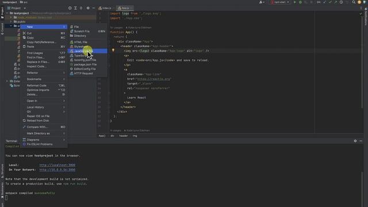Choose EditorConfig File from New submenu
Image resolution: width=368 pixels, height=207 pixels.
click(x=87, y=69)
